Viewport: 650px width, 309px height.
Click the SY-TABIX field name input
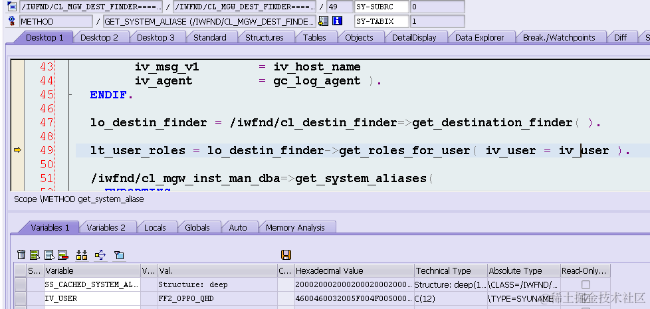[x=381, y=21]
